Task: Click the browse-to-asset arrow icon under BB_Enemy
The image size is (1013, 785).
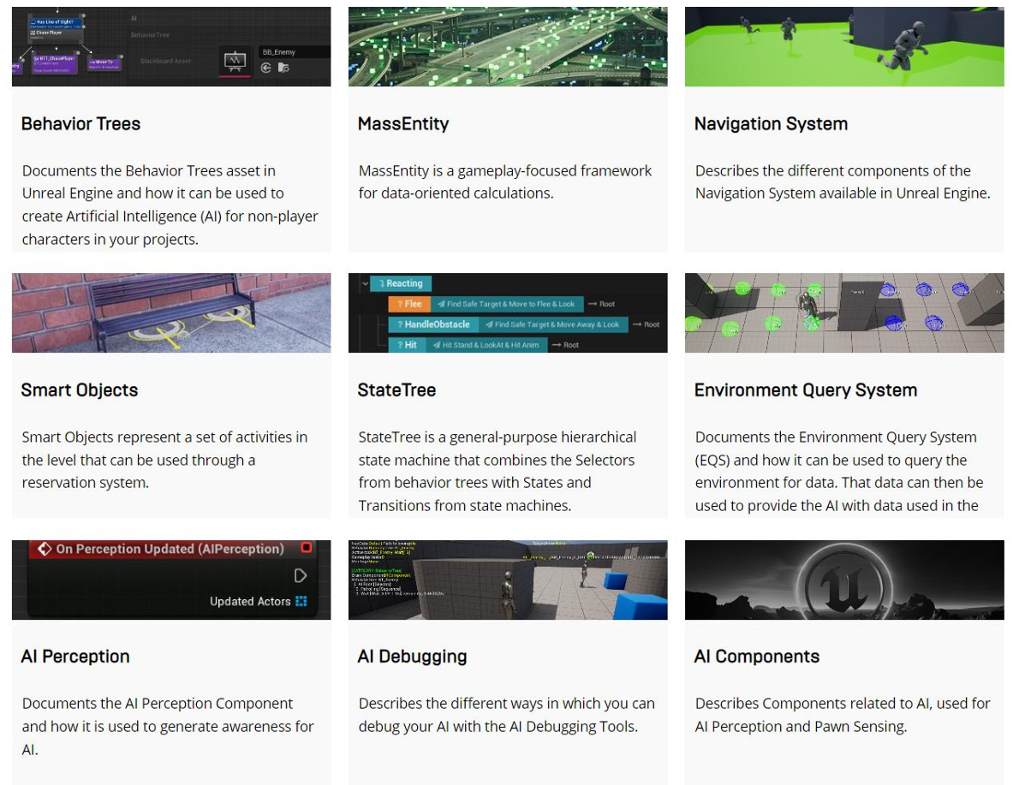Action: [x=265, y=68]
